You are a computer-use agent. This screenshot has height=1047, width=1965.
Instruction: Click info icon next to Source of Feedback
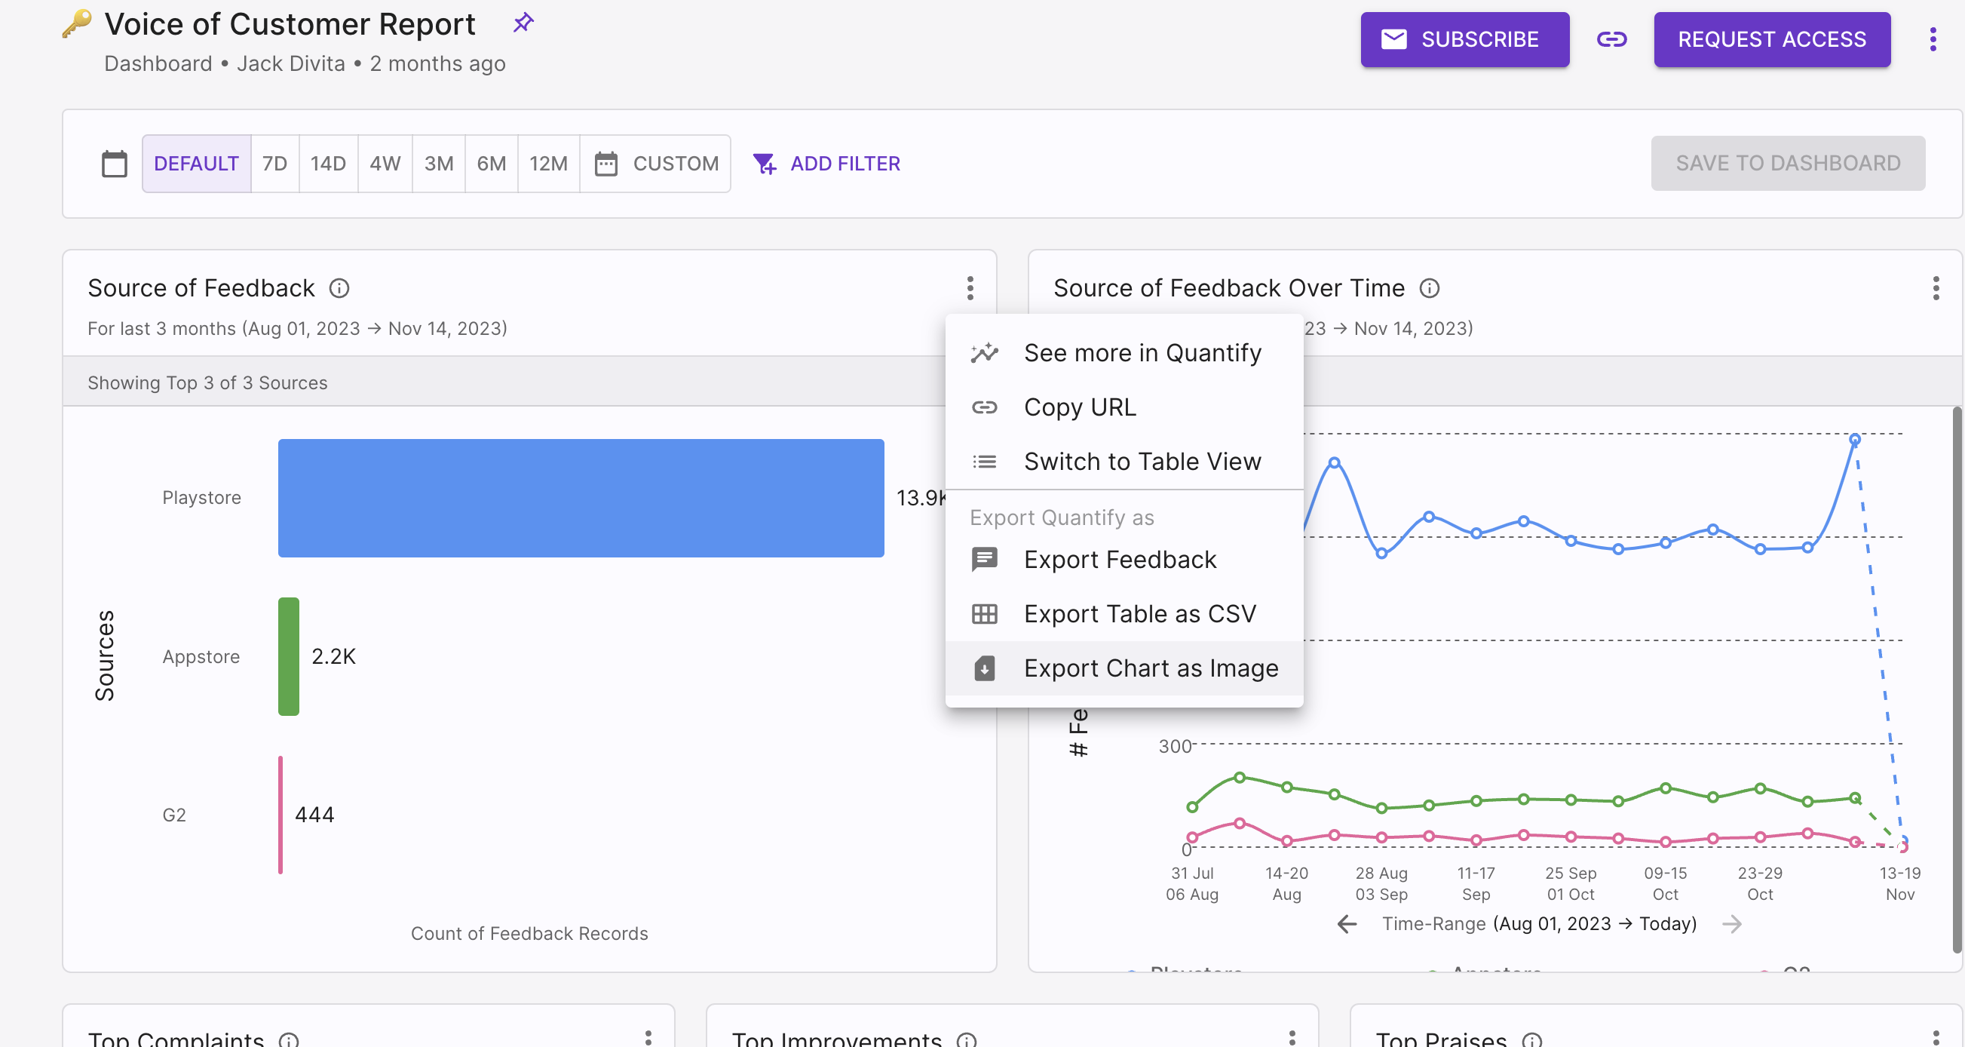tap(339, 288)
